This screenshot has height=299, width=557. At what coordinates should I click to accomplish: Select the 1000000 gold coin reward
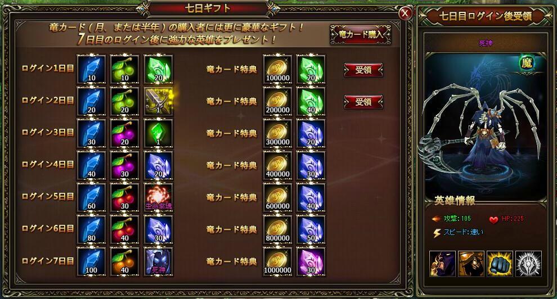tap(277, 261)
